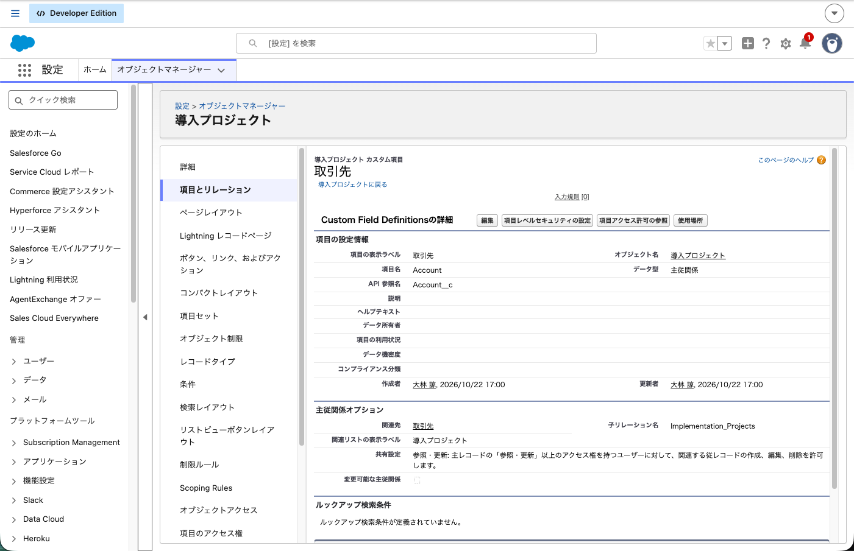Open Salesforce Go in the sidebar
The height and width of the screenshot is (551, 854).
click(x=35, y=153)
